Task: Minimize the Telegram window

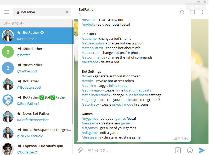Action: (192, 3)
